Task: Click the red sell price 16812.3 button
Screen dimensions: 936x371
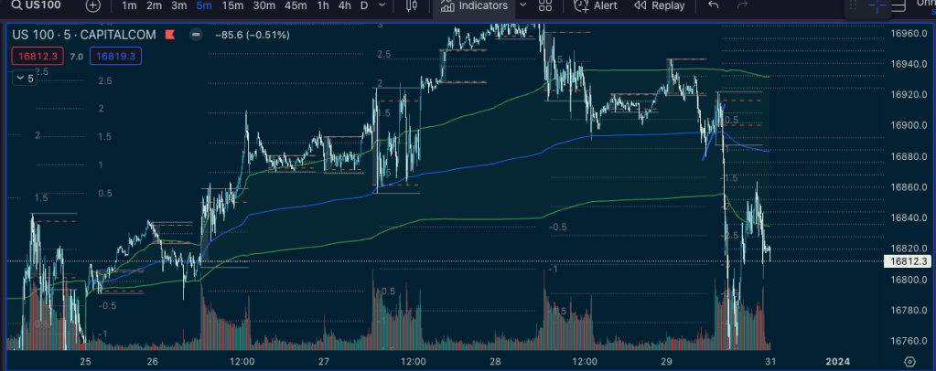Action: click(36, 57)
